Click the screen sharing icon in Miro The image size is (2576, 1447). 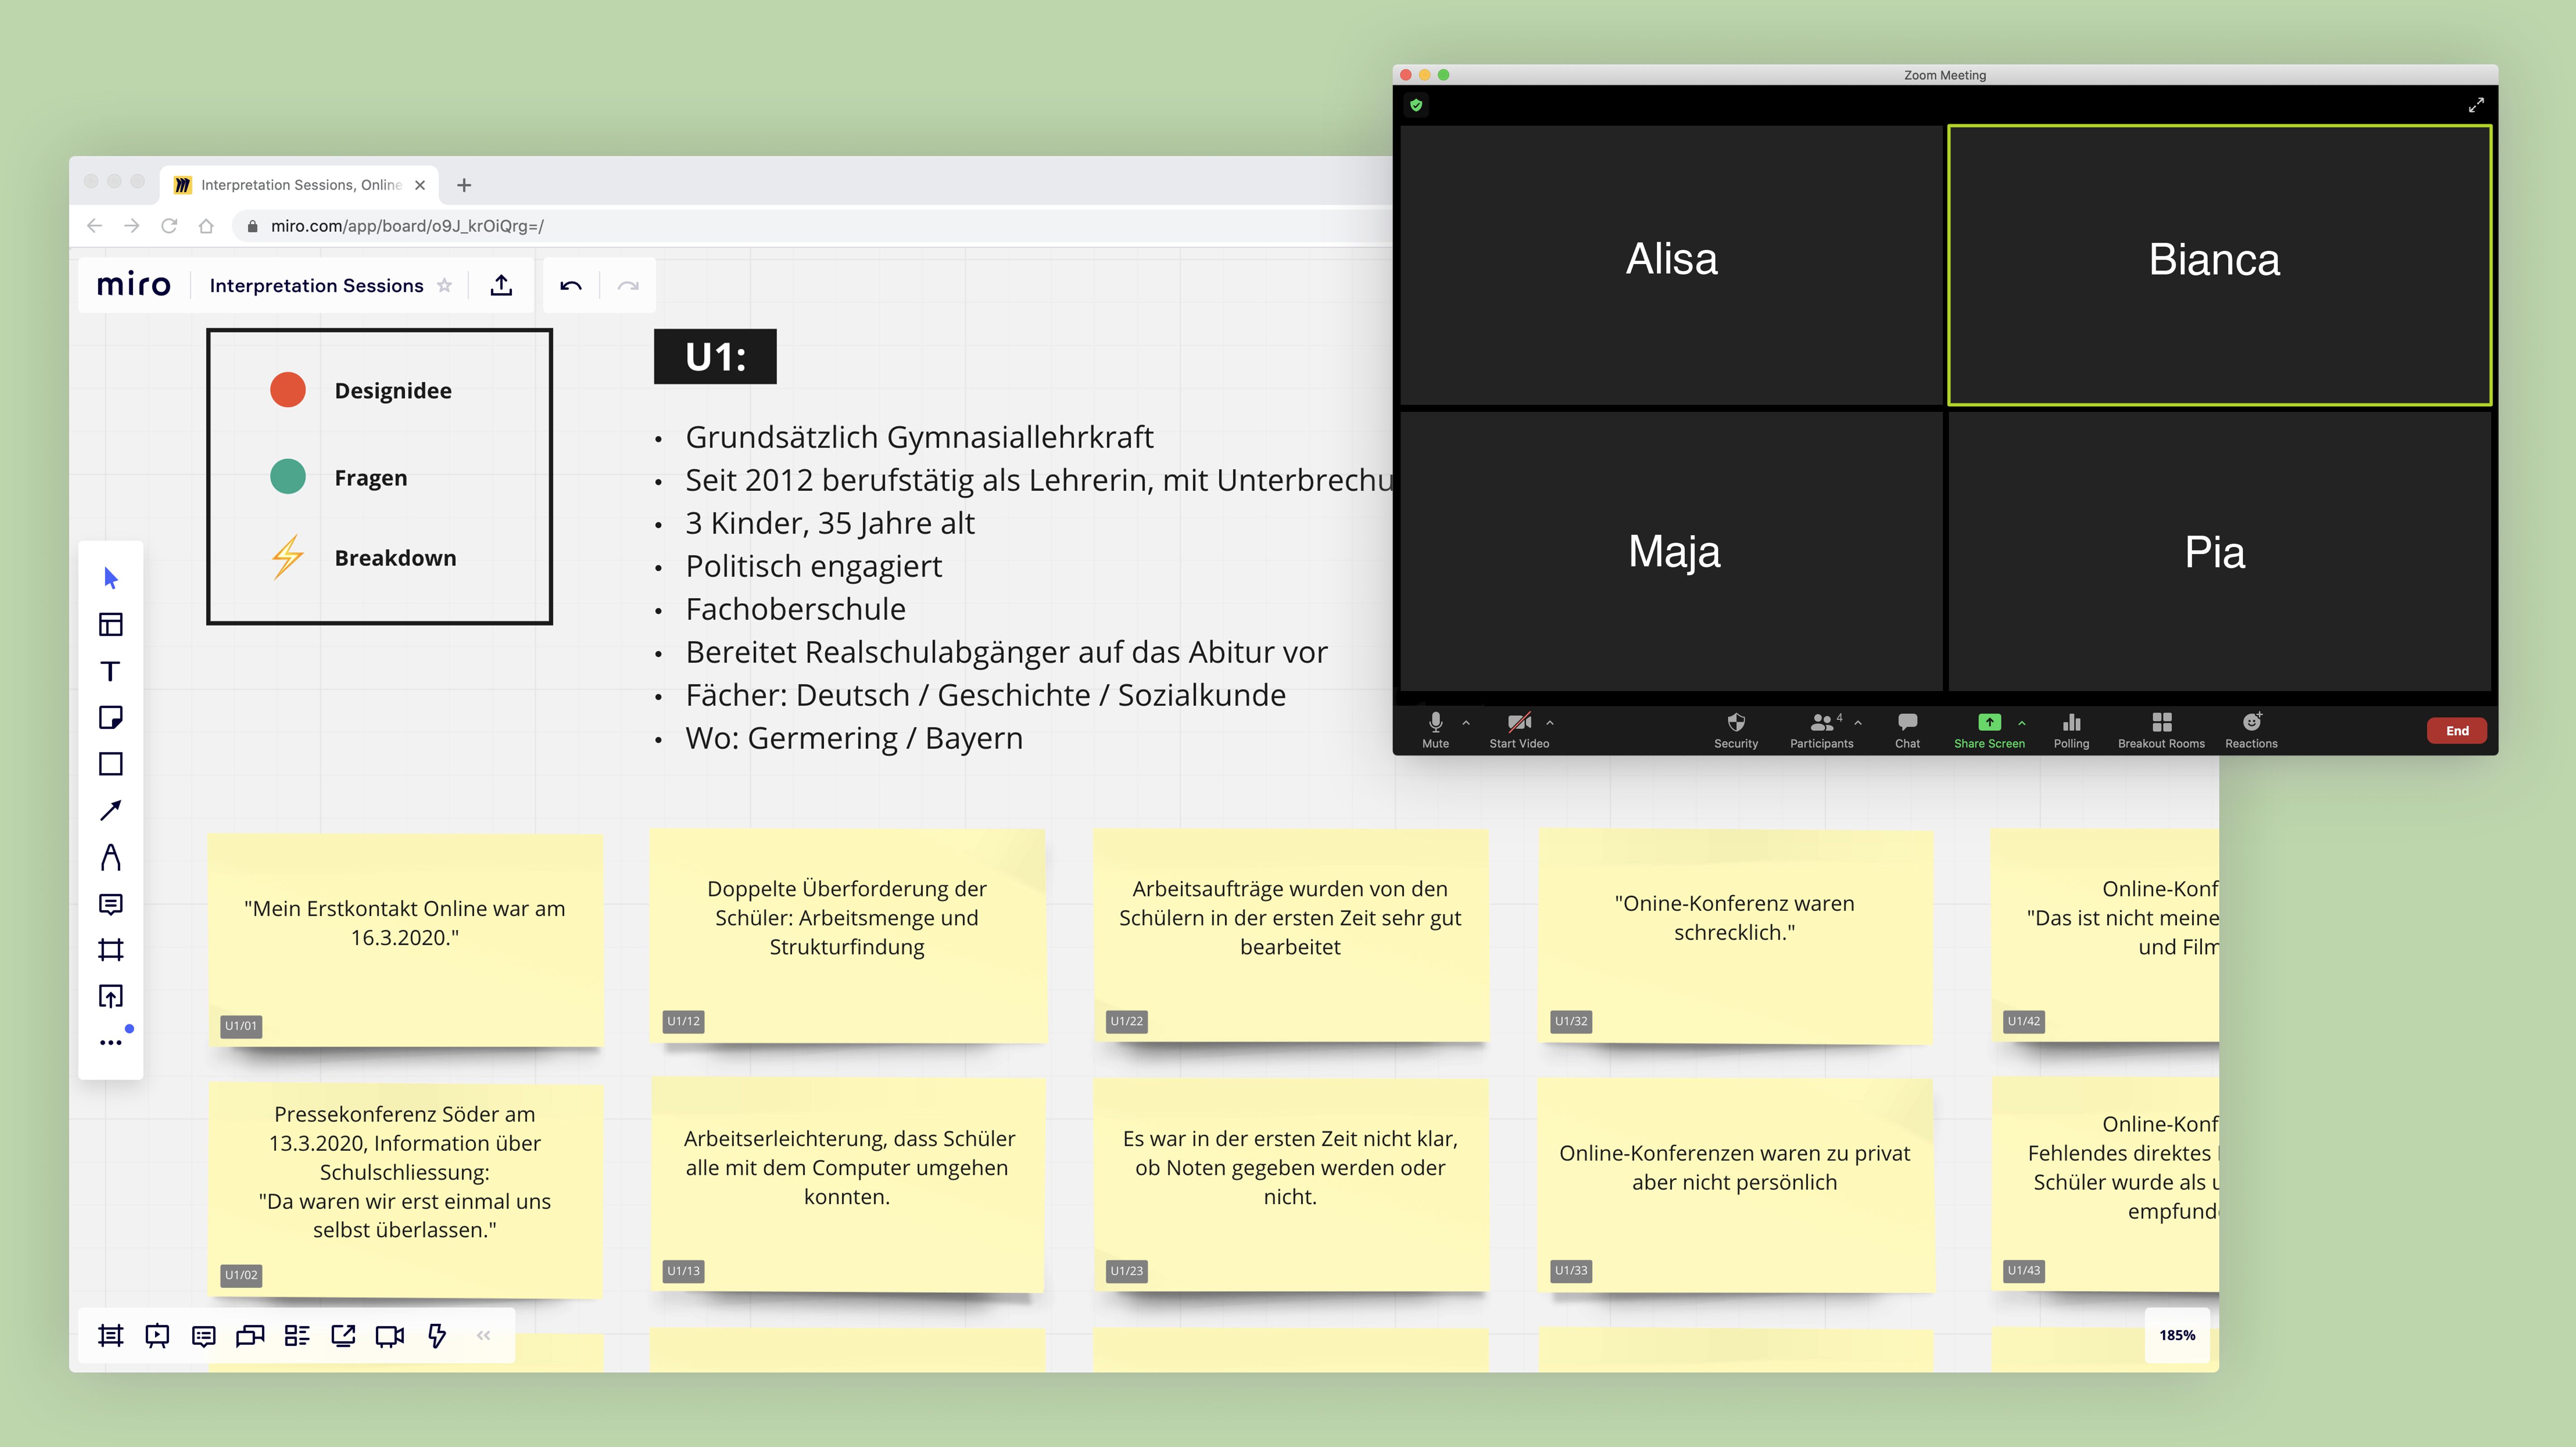pyautogui.click(x=343, y=1335)
